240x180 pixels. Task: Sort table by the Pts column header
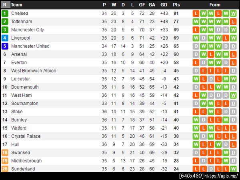point(176,5)
